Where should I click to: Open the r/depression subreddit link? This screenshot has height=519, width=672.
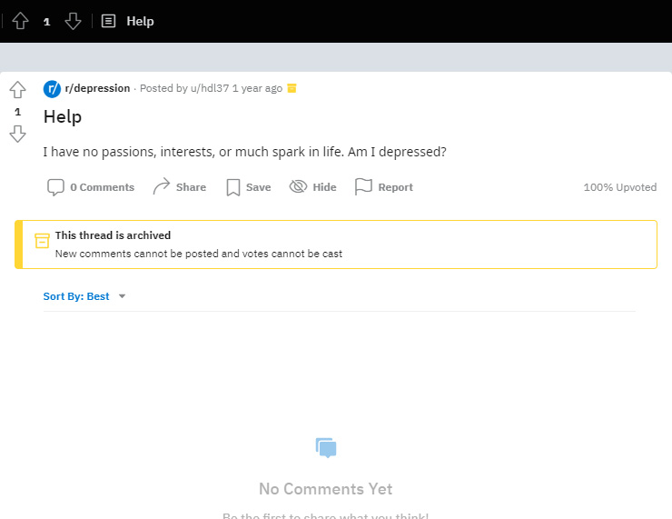(98, 88)
